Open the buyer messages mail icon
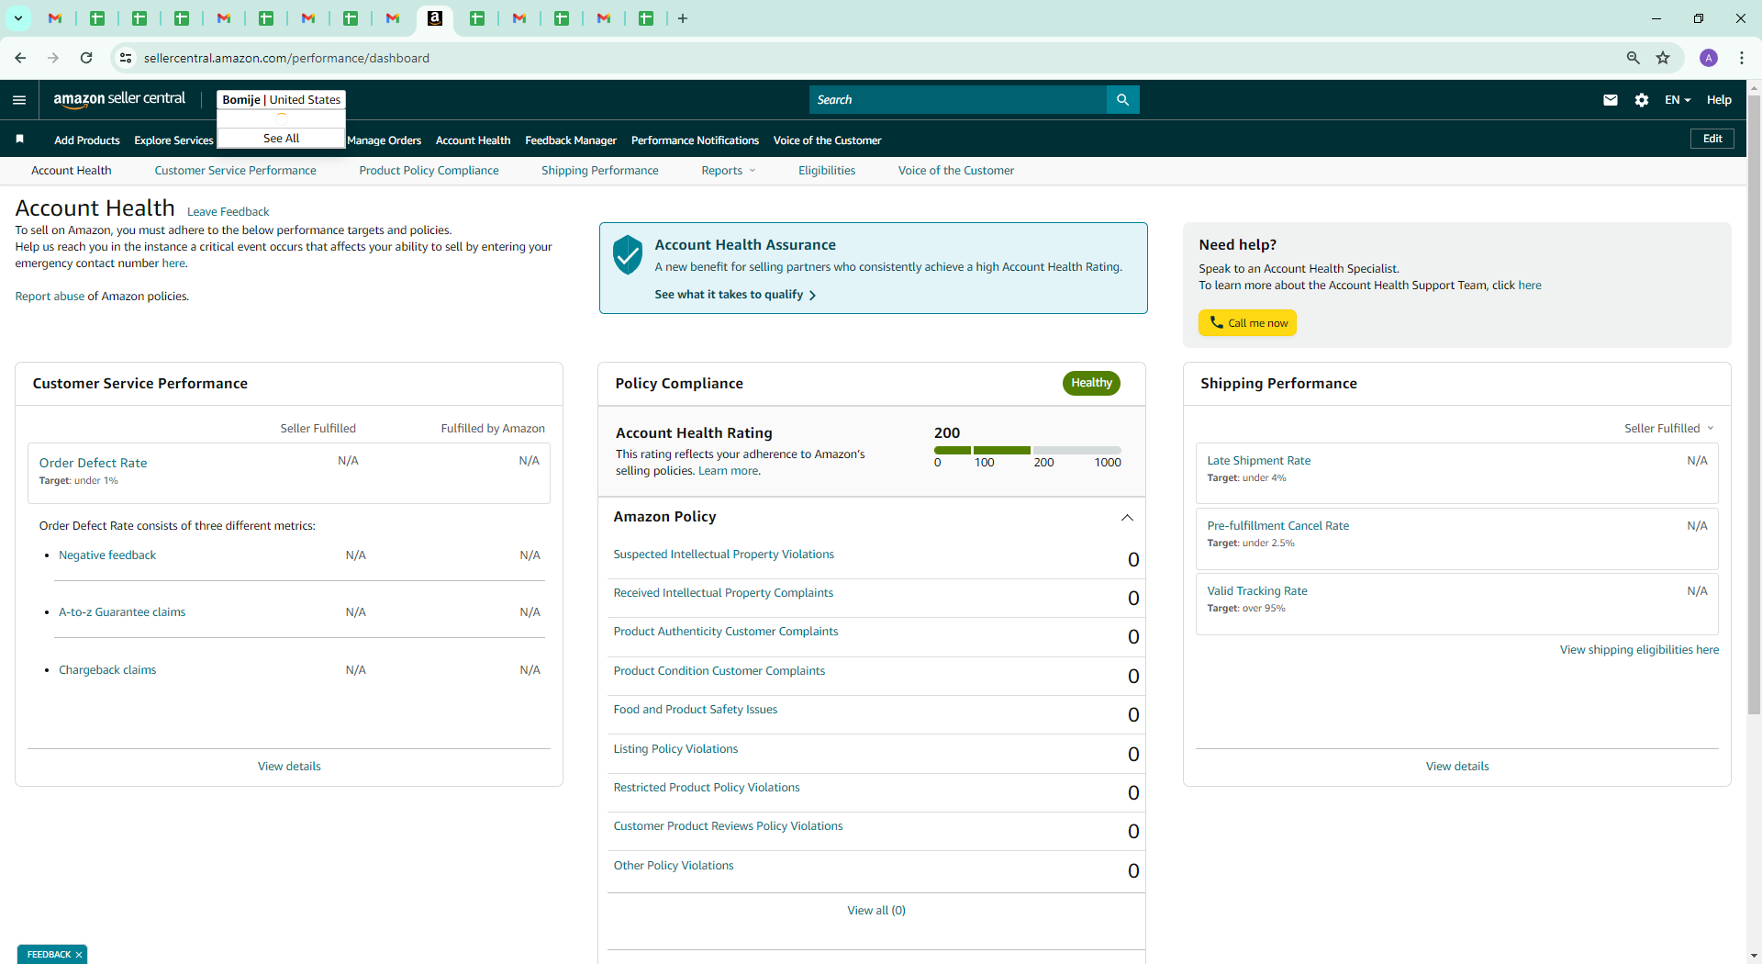This screenshot has width=1762, height=964. tap(1611, 100)
